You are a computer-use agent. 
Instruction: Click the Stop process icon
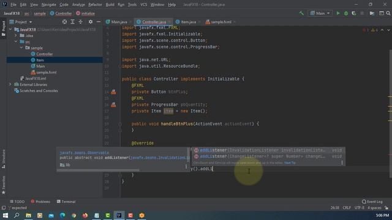coord(362,13)
